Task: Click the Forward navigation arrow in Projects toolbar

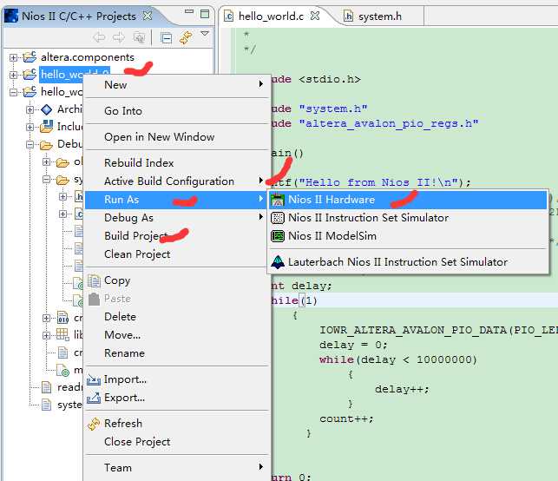Action: (x=119, y=37)
